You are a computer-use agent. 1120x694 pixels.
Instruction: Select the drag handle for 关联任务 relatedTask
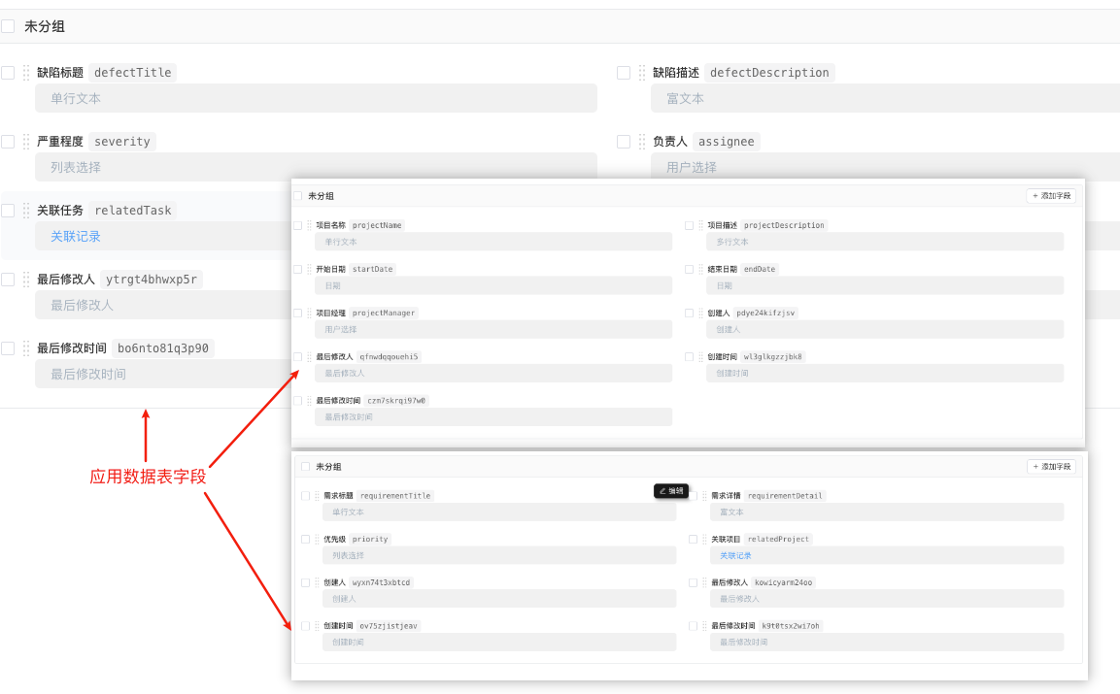click(26, 211)
